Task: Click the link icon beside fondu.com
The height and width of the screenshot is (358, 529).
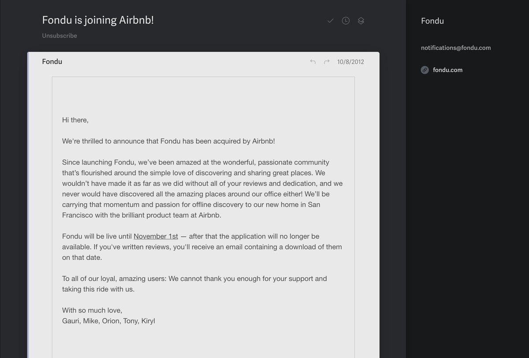Action: 425,70
